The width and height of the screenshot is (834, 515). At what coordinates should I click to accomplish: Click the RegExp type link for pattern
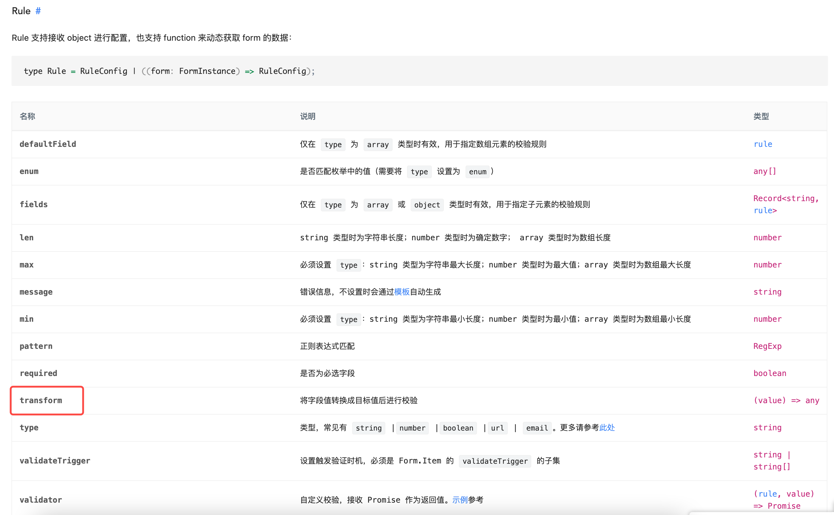[768, 346]
